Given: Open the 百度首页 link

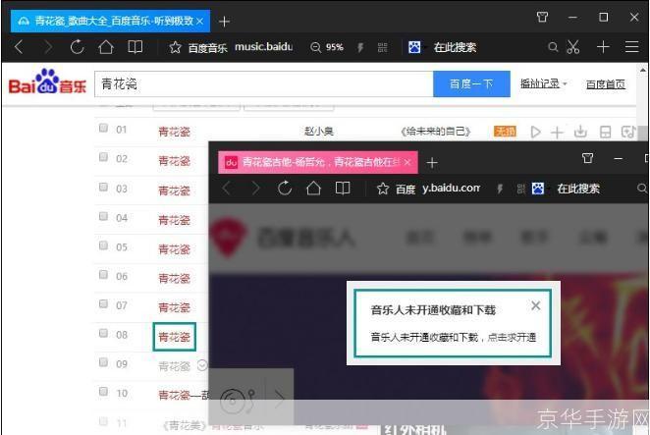Looking at the screenshot, I should click(x=606, y=84).
